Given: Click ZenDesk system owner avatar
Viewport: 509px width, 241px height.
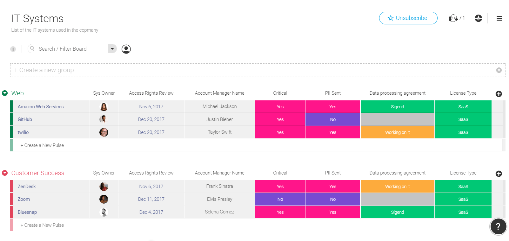Looking at the screenshot, I should point(104,187).
